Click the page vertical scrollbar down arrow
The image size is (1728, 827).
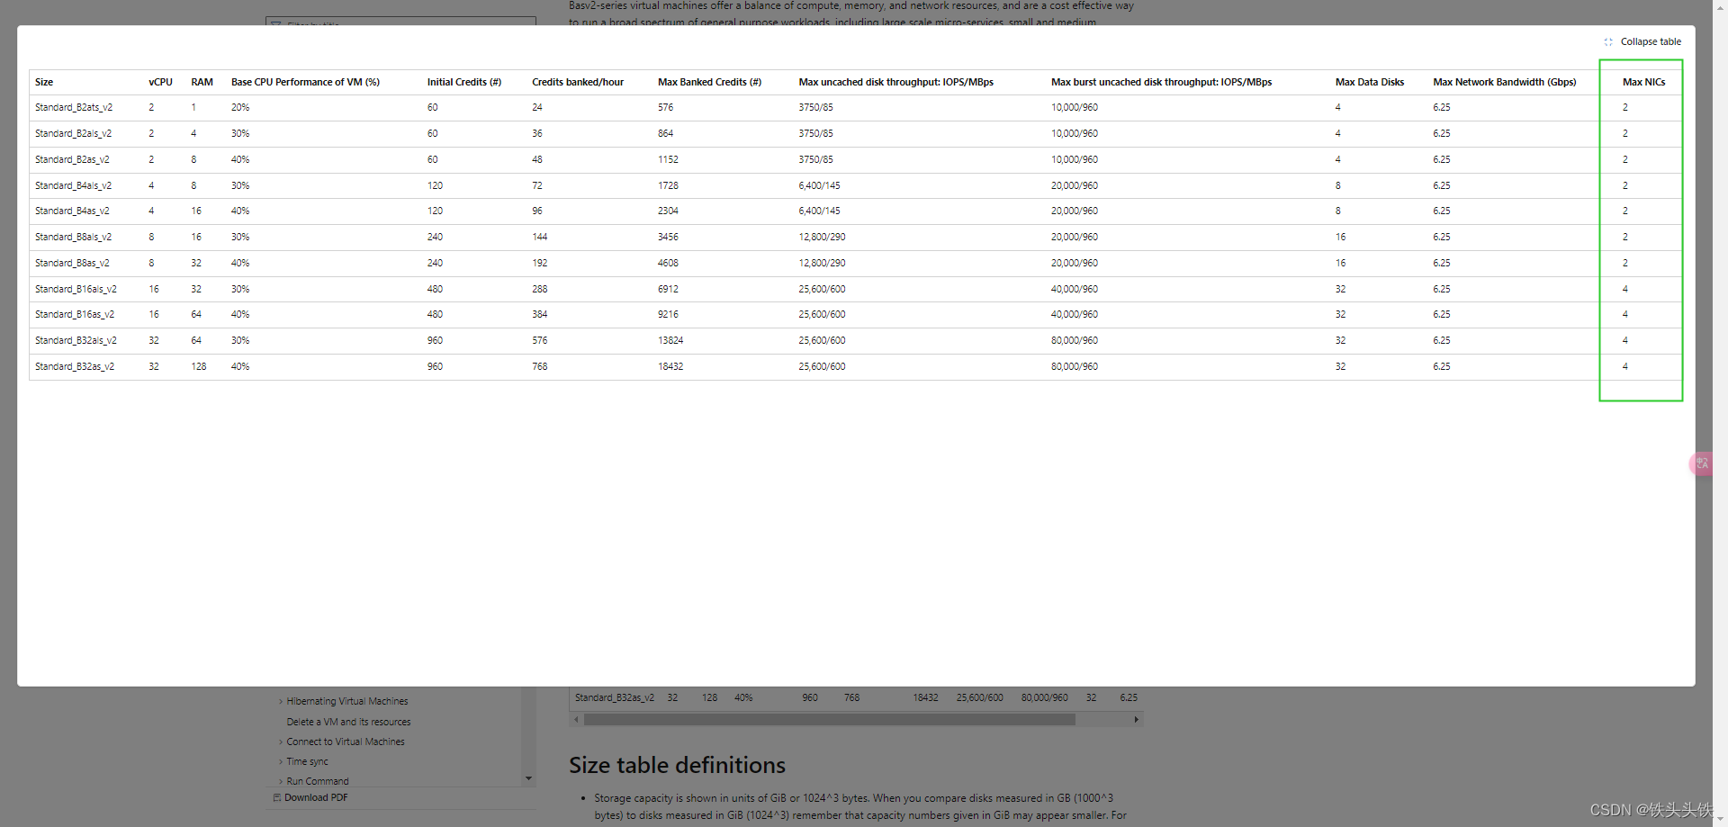(1720, 819)
